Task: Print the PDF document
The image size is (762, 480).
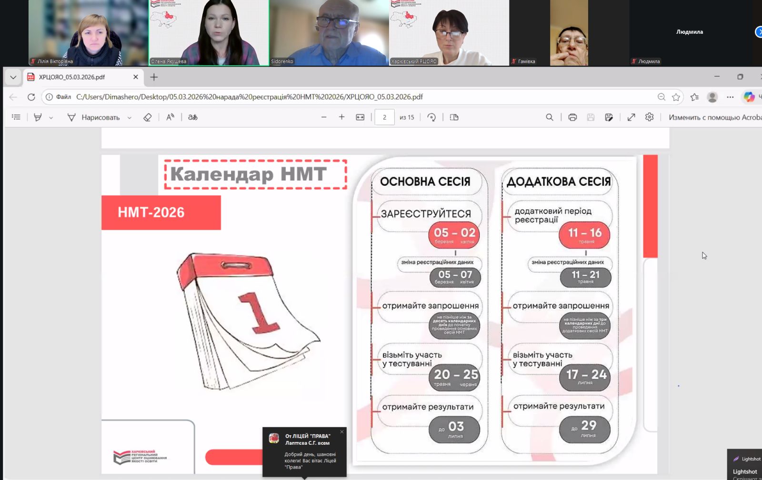Action: (x=572, y=117)
